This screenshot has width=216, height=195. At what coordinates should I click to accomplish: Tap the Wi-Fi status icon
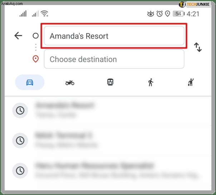tap(45, 14)
